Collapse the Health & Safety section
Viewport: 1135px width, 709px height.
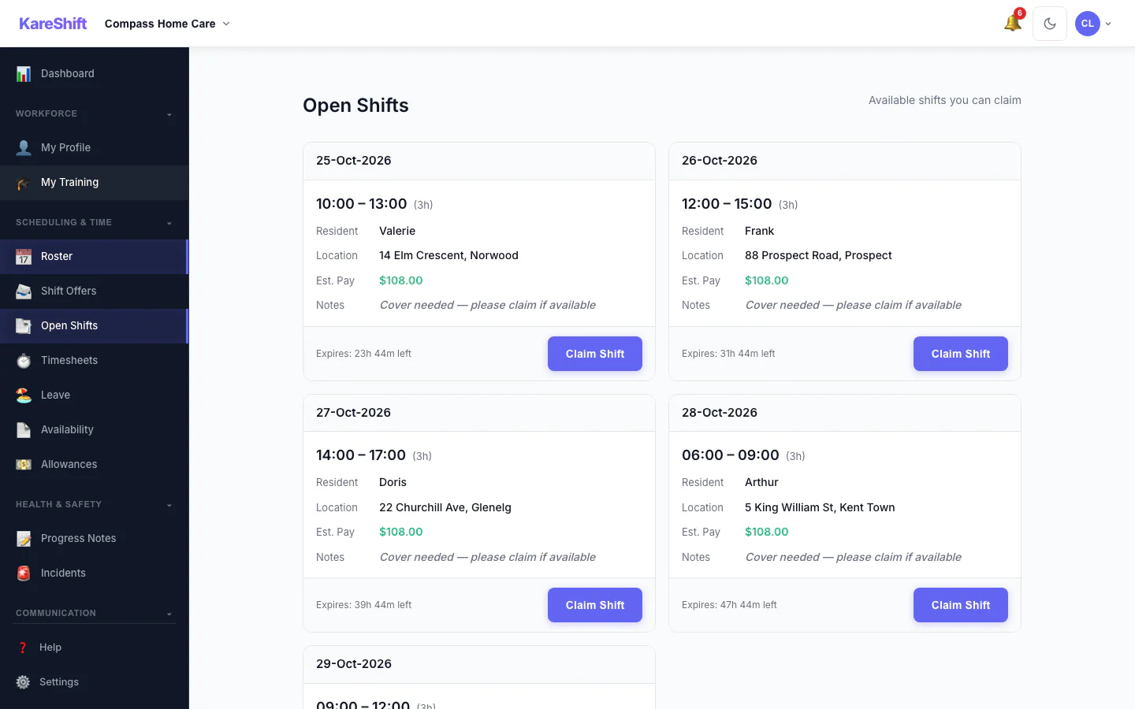[95, 504]
